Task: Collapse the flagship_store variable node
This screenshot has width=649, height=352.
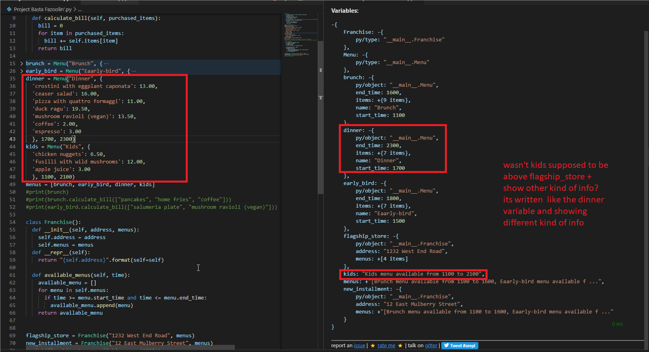Action: (x=395, y=236)
